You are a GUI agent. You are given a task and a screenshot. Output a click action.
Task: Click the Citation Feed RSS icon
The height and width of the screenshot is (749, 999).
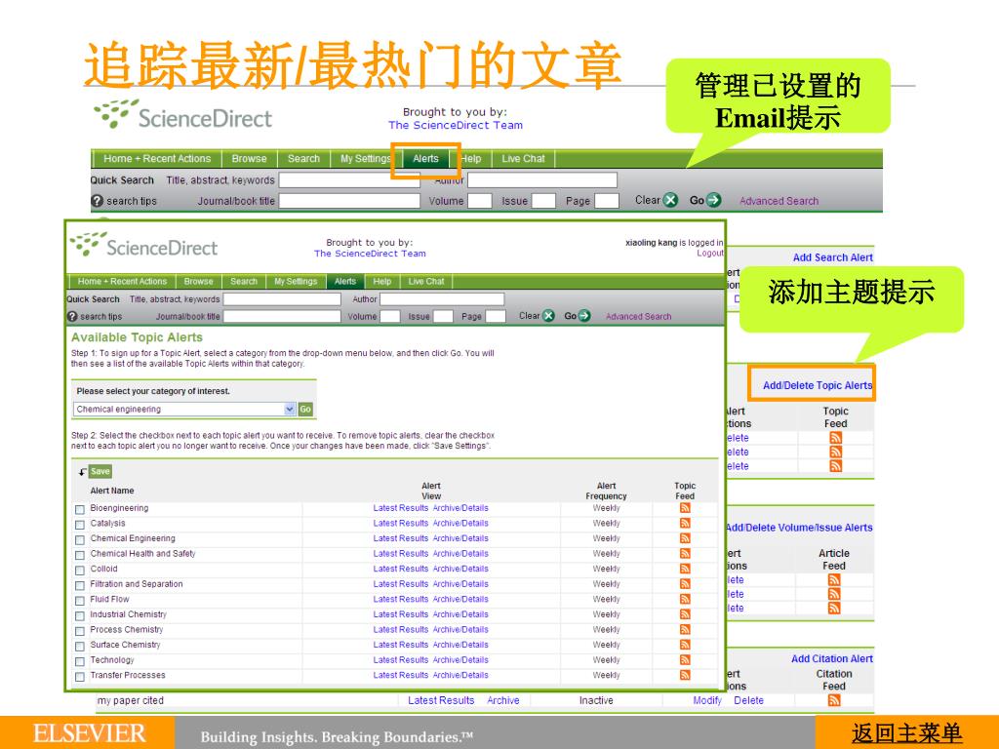pos(834,700)
